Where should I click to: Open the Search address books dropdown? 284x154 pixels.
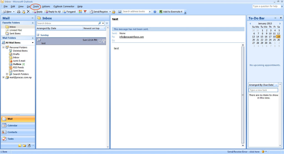click(150, 12)
